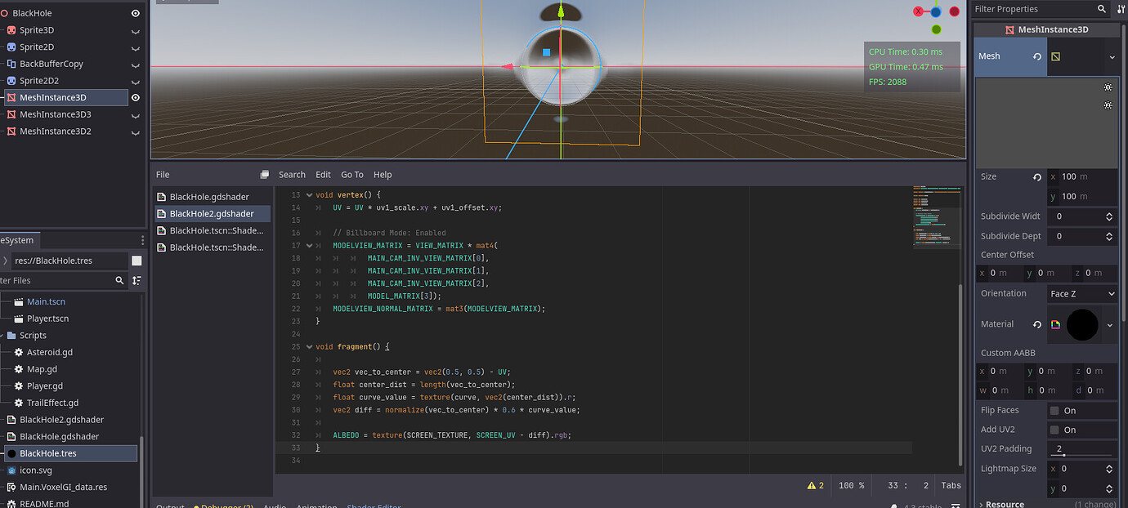The height and width of the screenshot is (508, 1128).
Task: Click the 100% zoom button in the status bar
Action: (x=850, y=485)
